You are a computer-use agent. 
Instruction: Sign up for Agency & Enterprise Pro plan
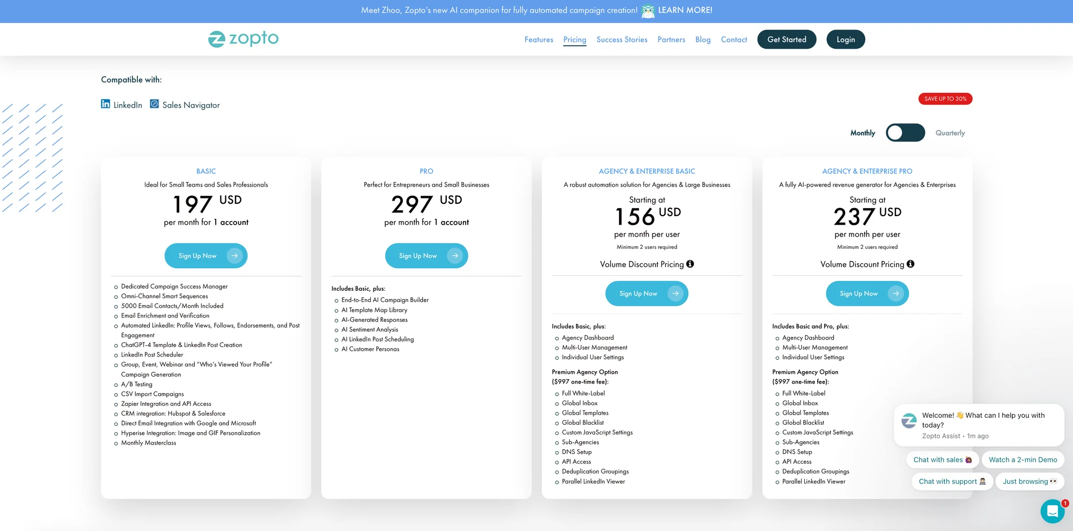point(867,293)
